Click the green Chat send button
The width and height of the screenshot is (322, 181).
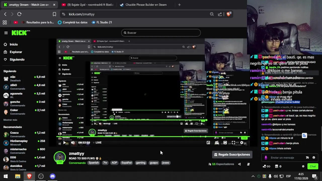pyautogui.click(x=313, y=166)
